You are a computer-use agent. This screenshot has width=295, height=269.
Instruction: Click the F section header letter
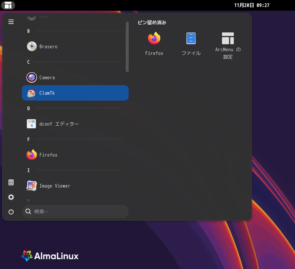click(x=28, y=140)
